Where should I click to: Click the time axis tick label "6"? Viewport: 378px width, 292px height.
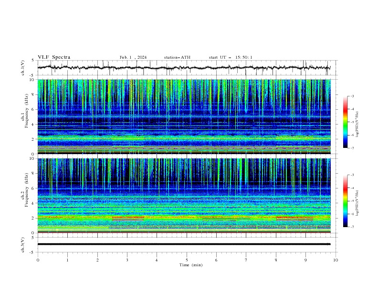click(x=216, y=260)
